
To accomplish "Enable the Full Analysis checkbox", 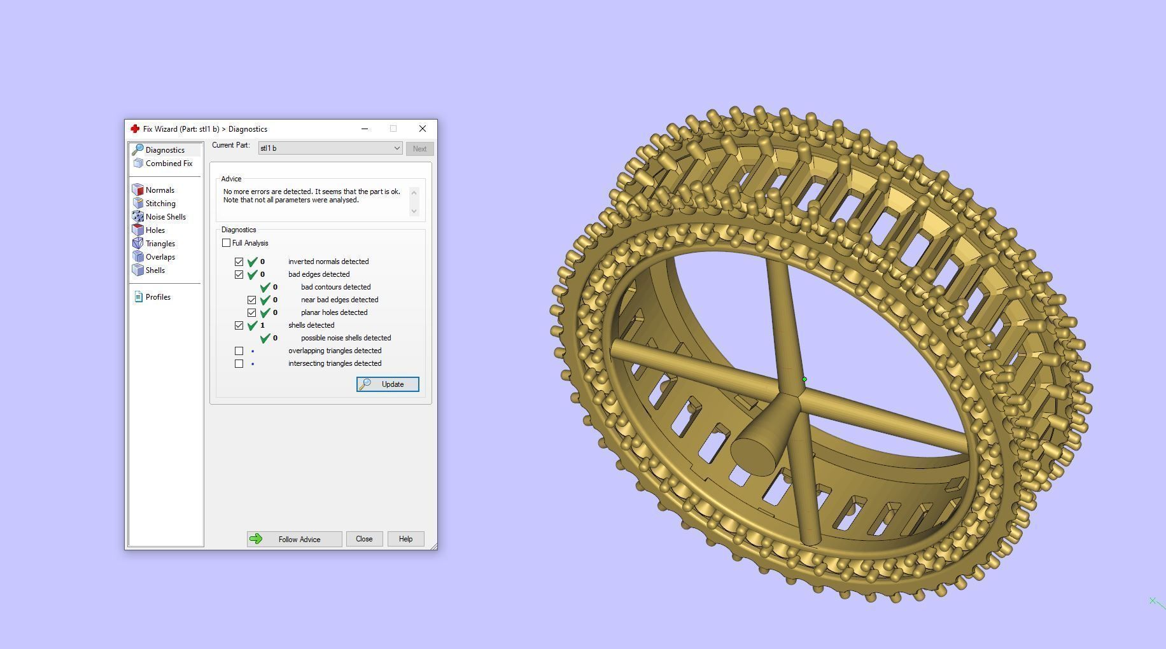I will coord(226,243).
